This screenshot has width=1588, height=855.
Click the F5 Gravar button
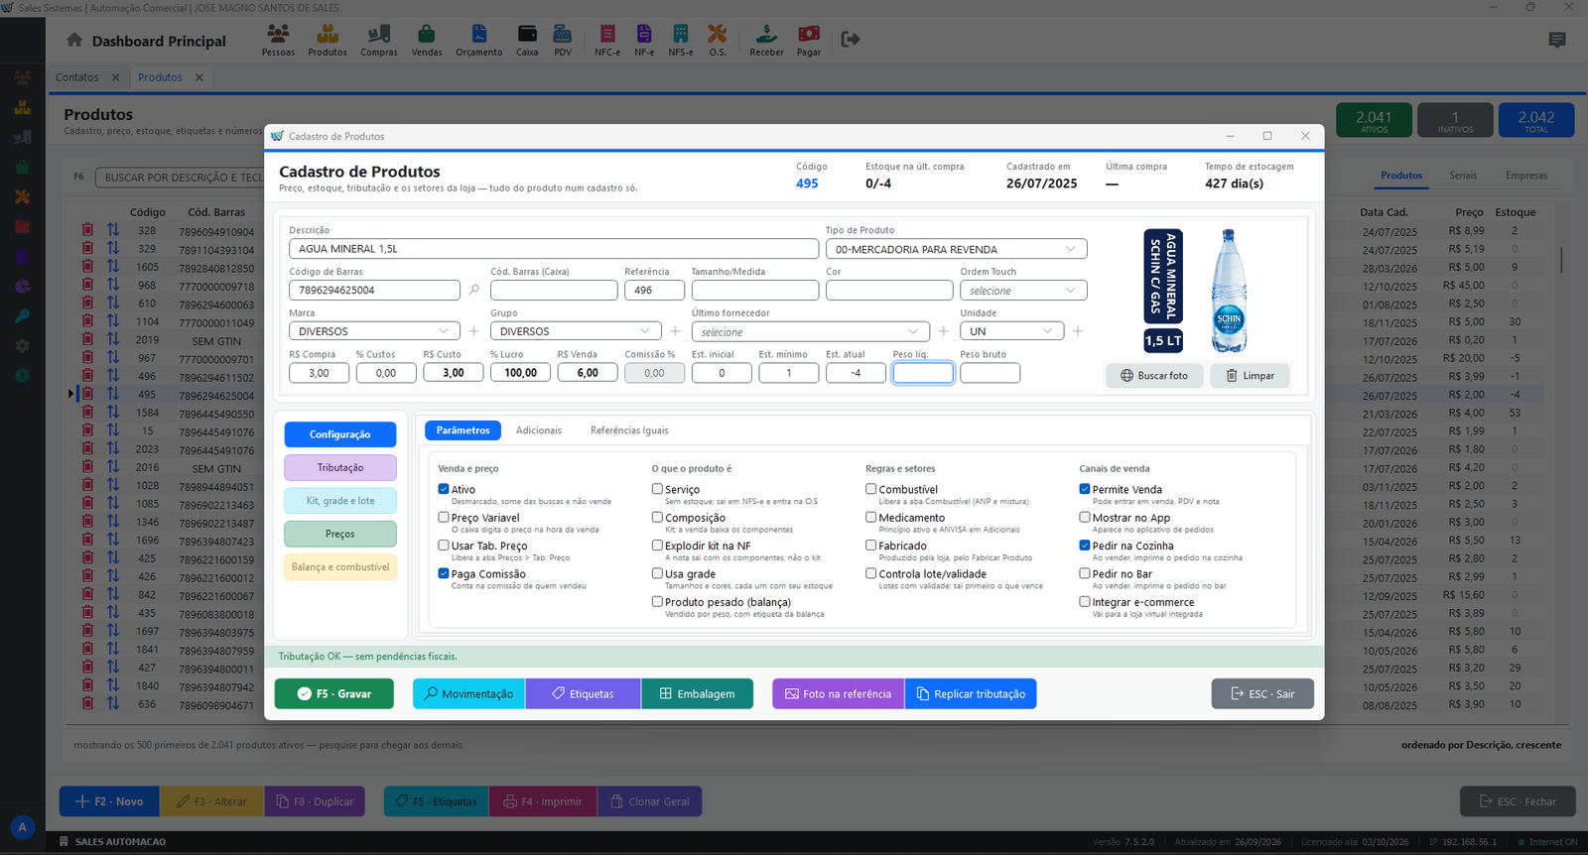coord(334,694)
